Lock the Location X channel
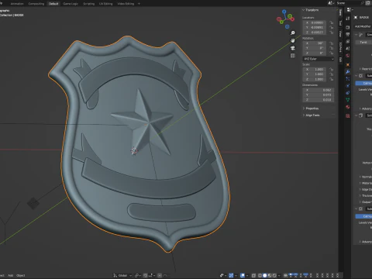This screenshot has height=279, width=372. (x=331, y=22)
